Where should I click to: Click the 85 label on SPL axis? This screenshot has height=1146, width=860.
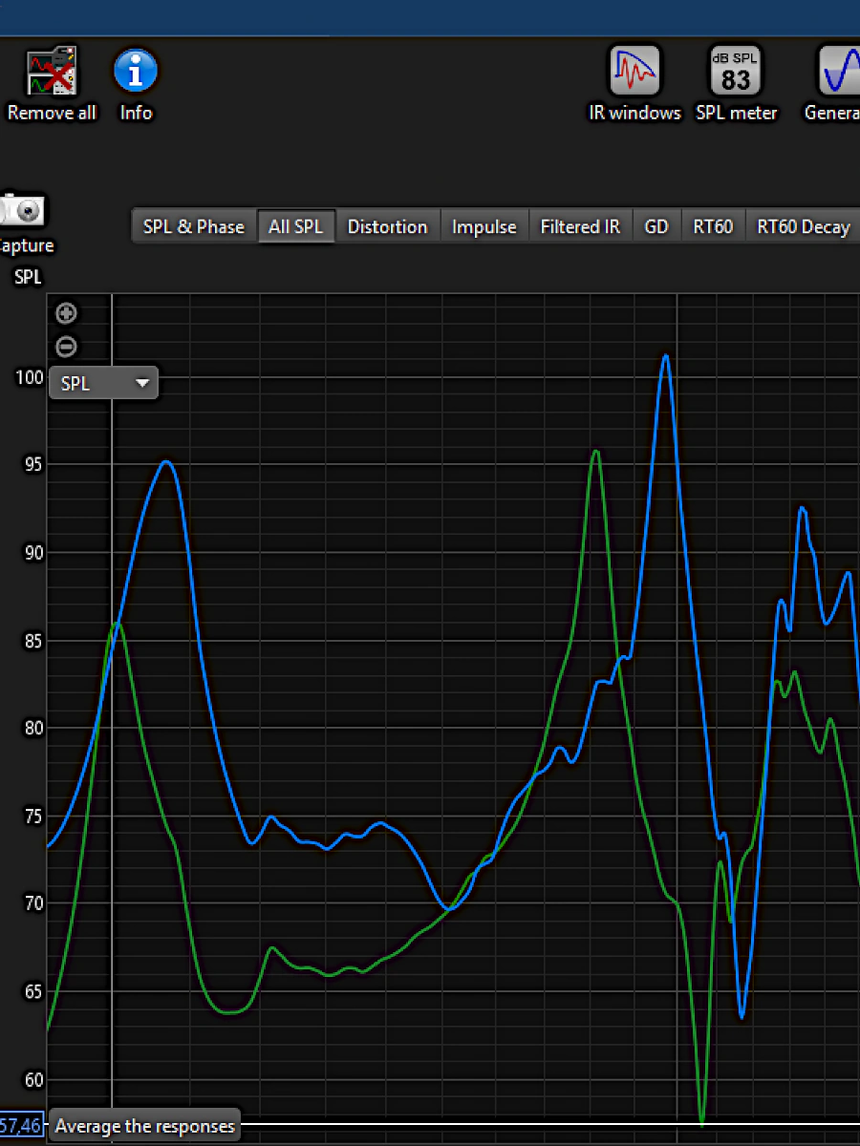(32, 641)
